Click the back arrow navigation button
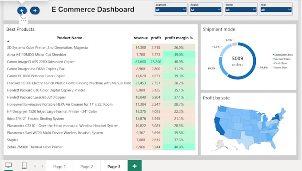Image resolution: width=302 pixels, height=171 pixels. (x=22, y=10)
